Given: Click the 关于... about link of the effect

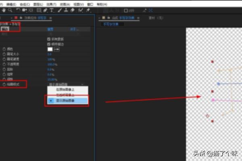Looking at the screenshot, I should (x=74, y=29).
